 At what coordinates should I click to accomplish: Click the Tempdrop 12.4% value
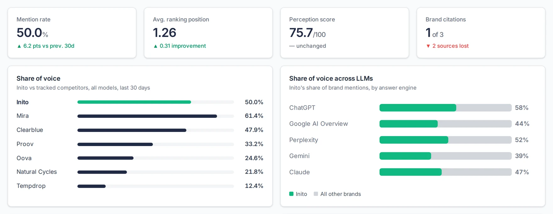tap(254, 186)
